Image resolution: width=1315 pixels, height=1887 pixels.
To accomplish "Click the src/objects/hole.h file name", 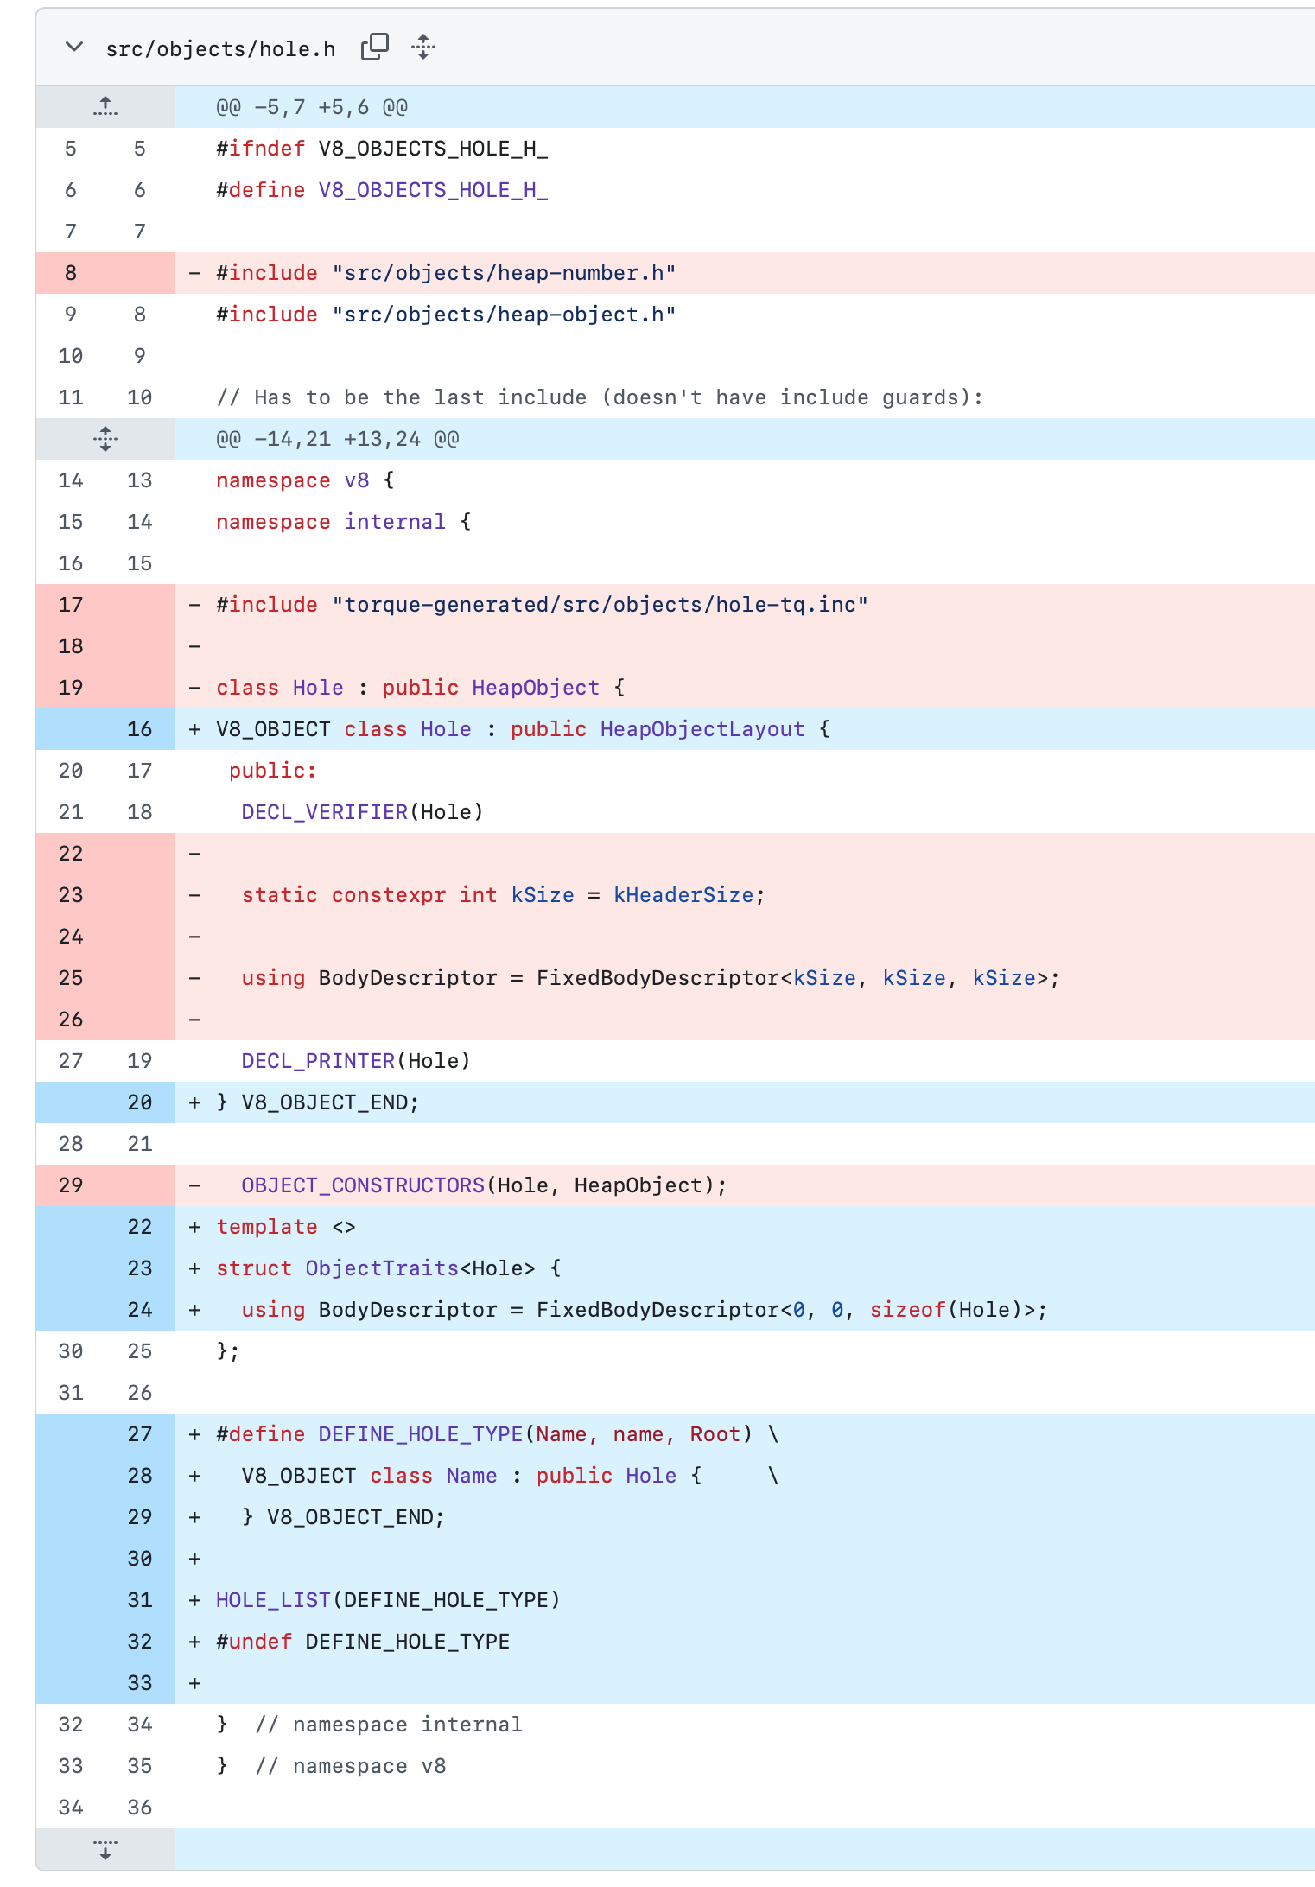I will [x=220, y=49].
